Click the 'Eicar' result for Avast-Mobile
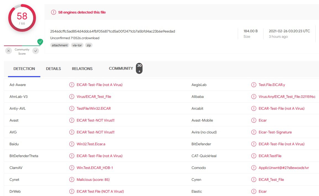This screenshot has width=319, height=196. click(x=262, y=120)
